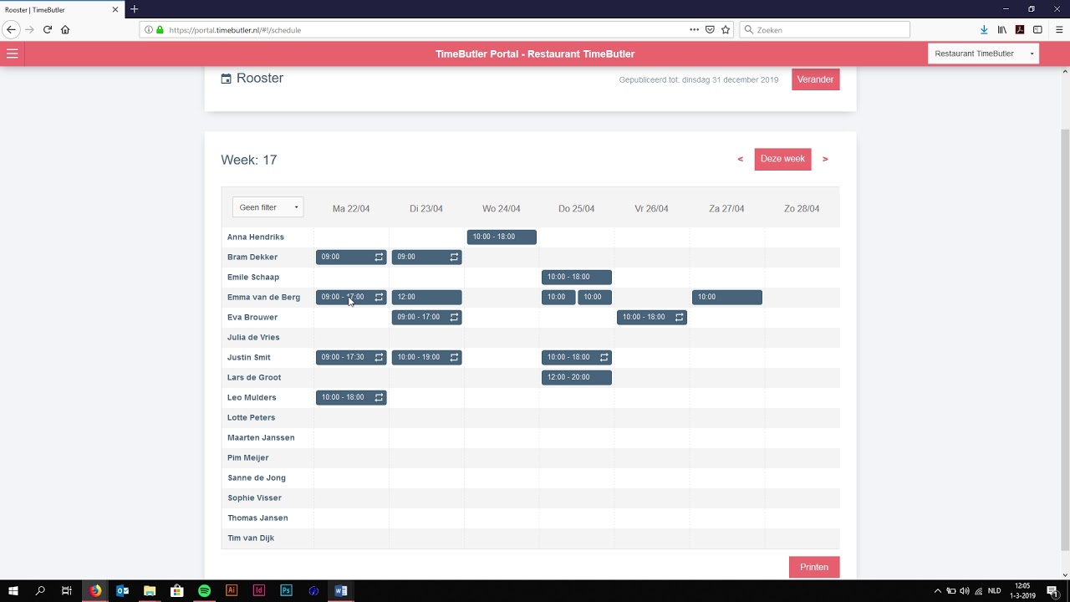The height and width of the screenshot is (602, 1070).
Task: Toggle the Firefox sidebar icon
Action: point(1037,29)
